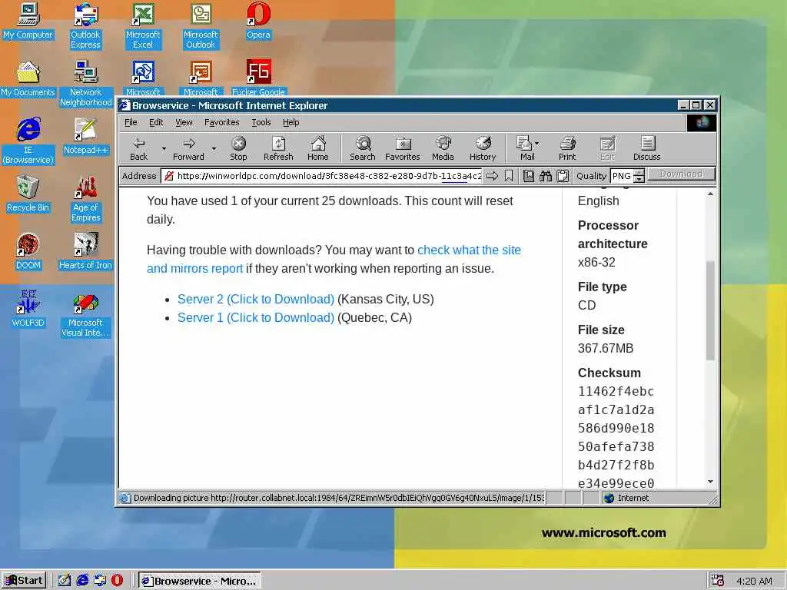Click the Go arrow beside address bar
Image resolution: width=787 pixels, height=590 pixels.
pos(493,176)
